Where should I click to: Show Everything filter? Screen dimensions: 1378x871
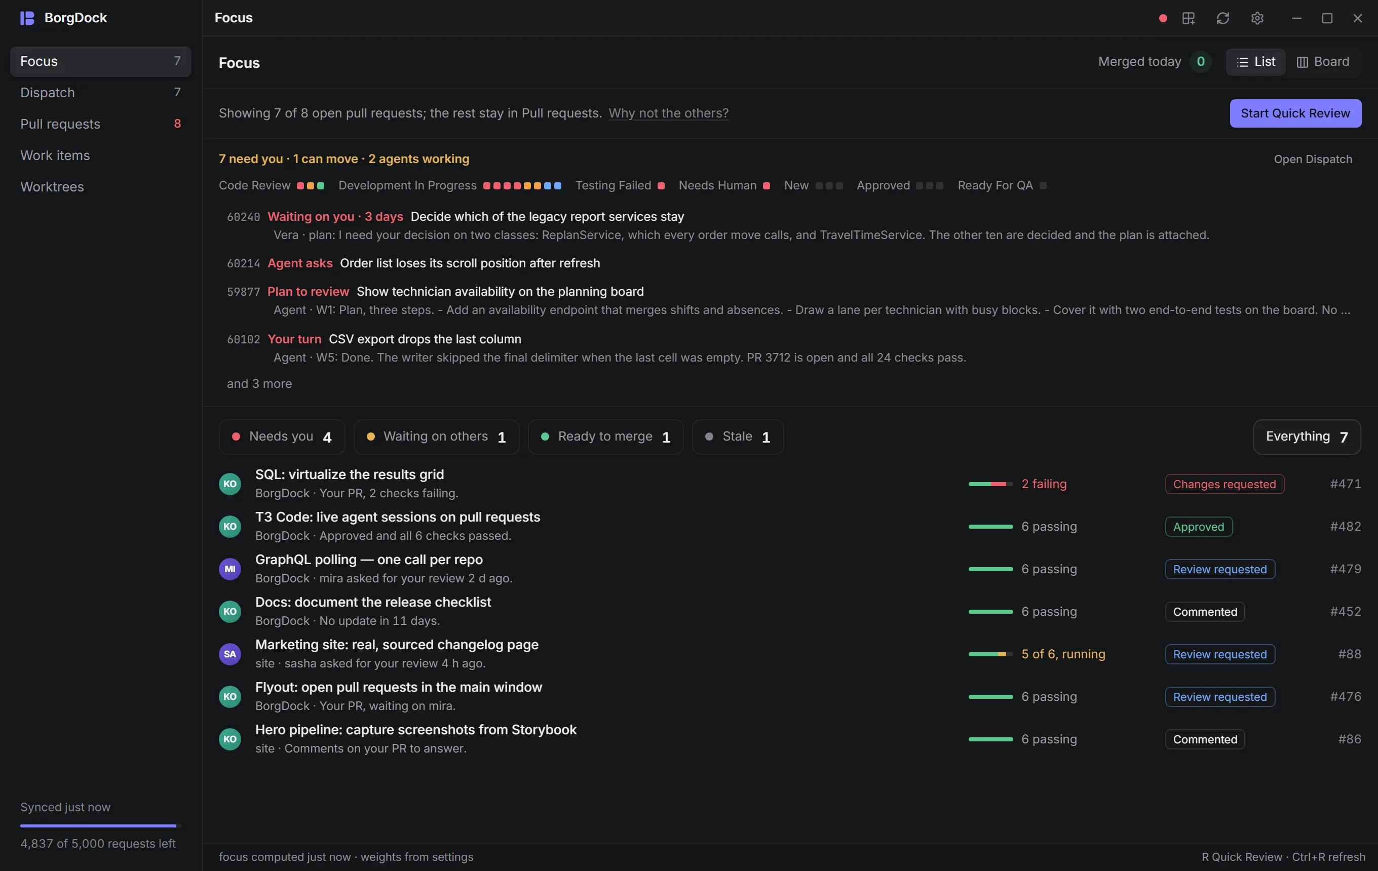[1307, 437]
